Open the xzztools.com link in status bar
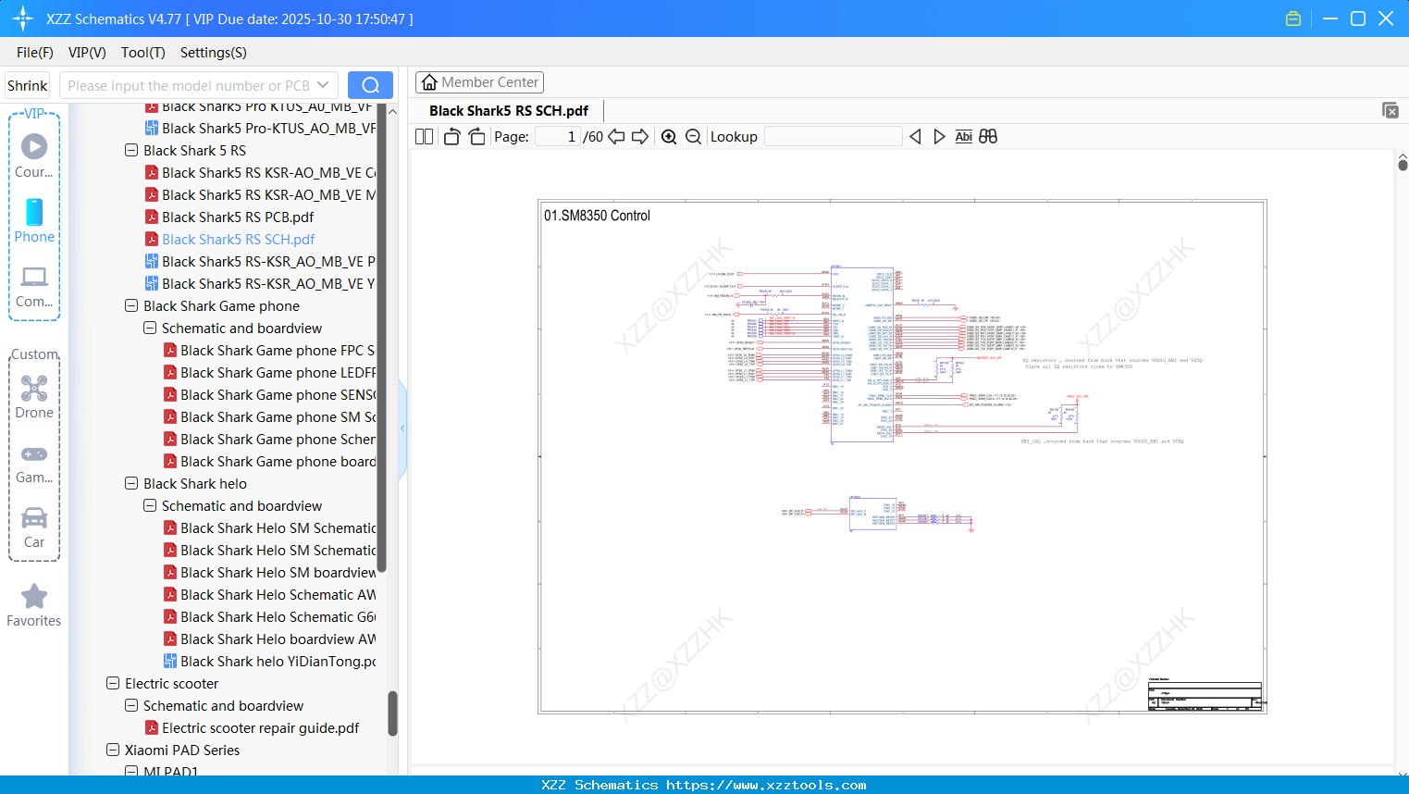1409x794 pixels. [766, 785]
